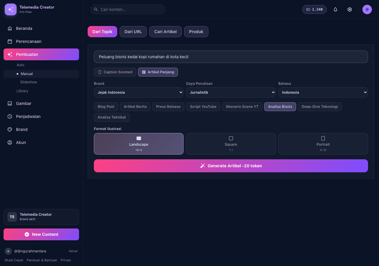The height and width of the screenshot is (266, 379).
Task: Select Landscape 16:9 illustration format
Action: [x=139, y=144]
